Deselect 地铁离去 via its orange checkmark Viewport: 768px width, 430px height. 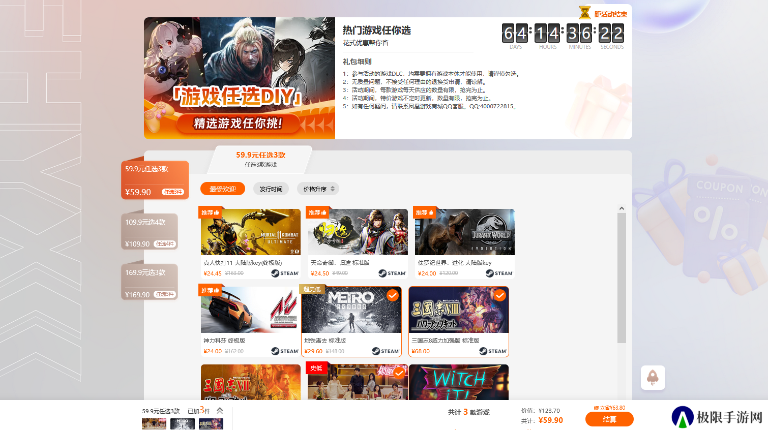point(393,295)
